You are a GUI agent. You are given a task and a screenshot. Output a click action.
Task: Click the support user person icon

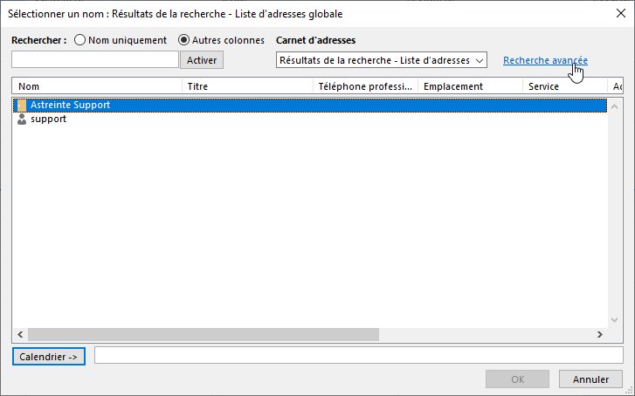point(22,119)
